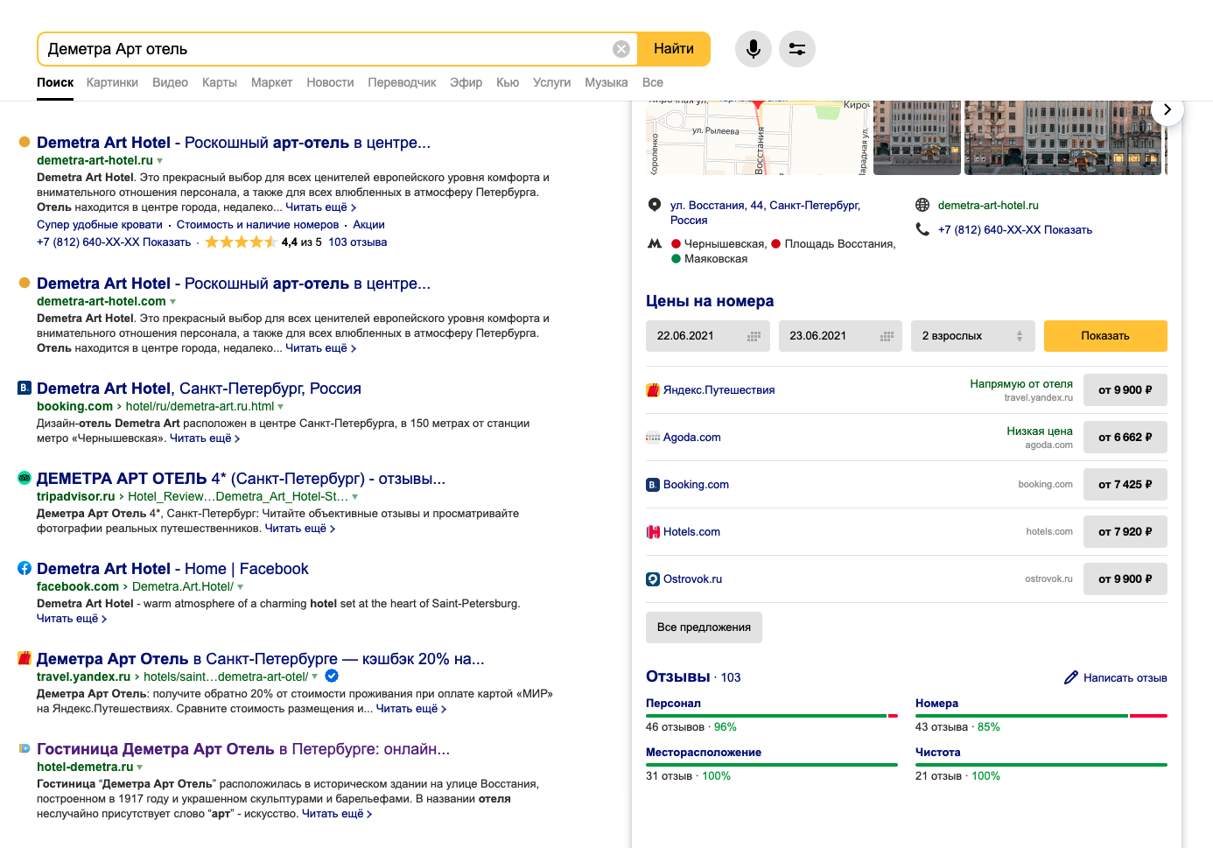Open Agoda offer от 6 662 ₽

pos(1125,438)
